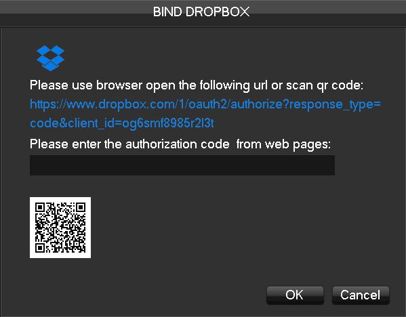Viewport: 406px width, 317px height.
Task: Click the "Please enter the authorization code" label
Action: coord(129,144)
